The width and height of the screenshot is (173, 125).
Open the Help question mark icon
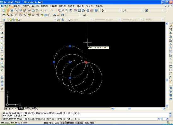(96, 10)
